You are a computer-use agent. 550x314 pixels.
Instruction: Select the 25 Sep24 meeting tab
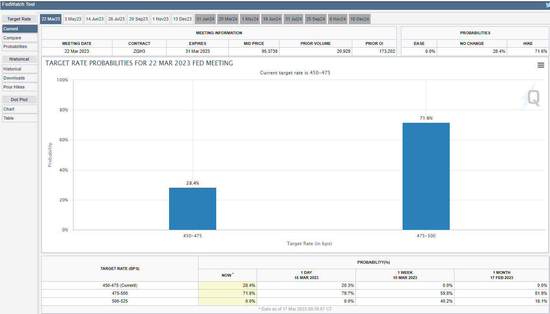(315, 18)
